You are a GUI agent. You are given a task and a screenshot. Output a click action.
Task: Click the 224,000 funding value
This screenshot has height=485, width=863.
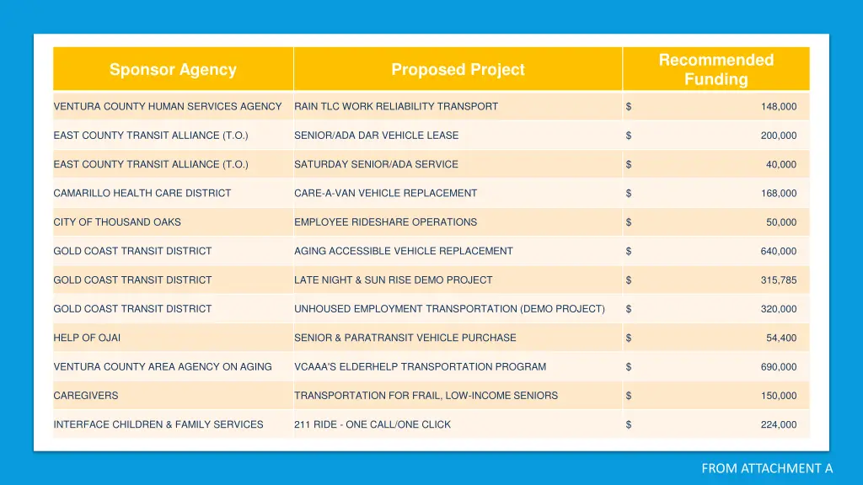[778, 425]
